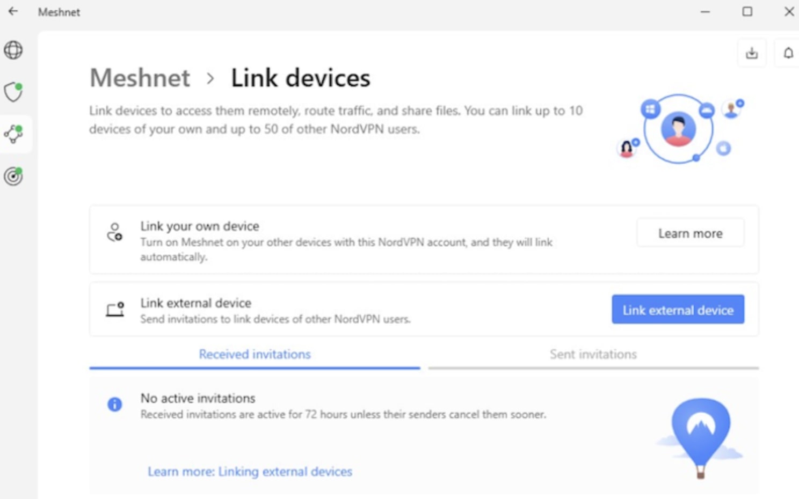Open Learn more: Linking external devices link

click(250, 472)
